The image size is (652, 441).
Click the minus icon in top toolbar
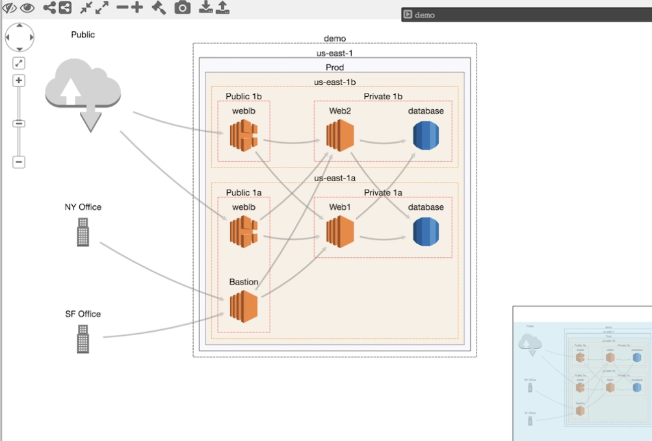click(x=122, y=7)
